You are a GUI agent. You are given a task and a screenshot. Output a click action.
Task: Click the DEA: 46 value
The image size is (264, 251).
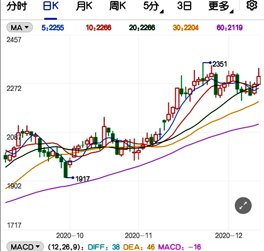coord(139,247)
